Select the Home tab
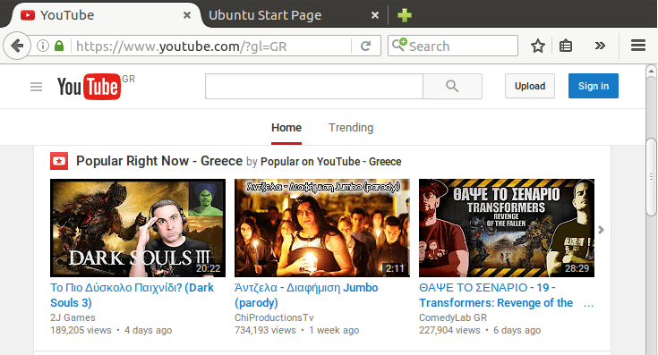 click(x=286, y=127)
